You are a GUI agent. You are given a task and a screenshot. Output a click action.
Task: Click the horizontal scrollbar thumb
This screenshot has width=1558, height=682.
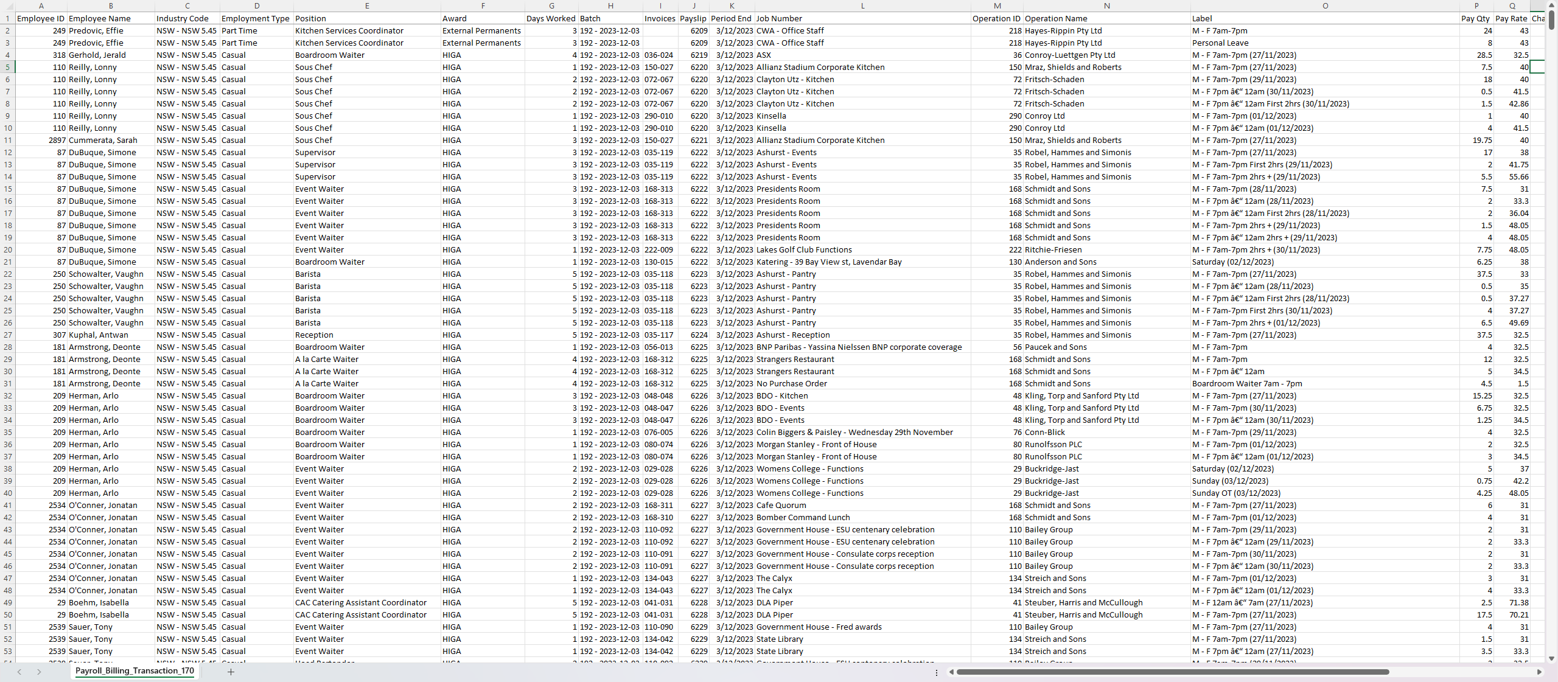click(x=1172, y=672)
